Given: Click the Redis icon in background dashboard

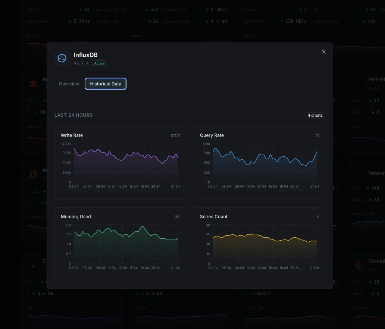Looking at the screenshot, I should point(33,84).
